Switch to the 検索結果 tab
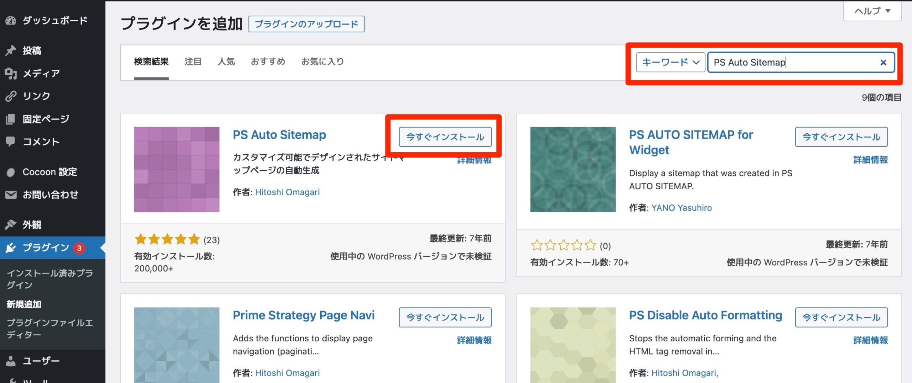912x383 pixels. (x=151, y=62)
